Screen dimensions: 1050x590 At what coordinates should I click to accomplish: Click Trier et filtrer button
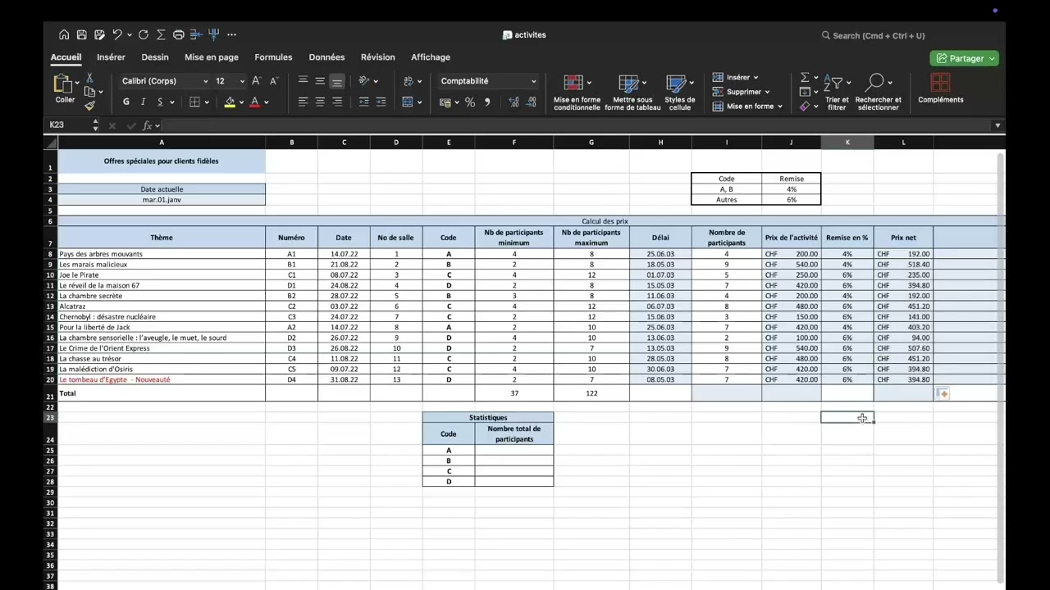[837, 93]
